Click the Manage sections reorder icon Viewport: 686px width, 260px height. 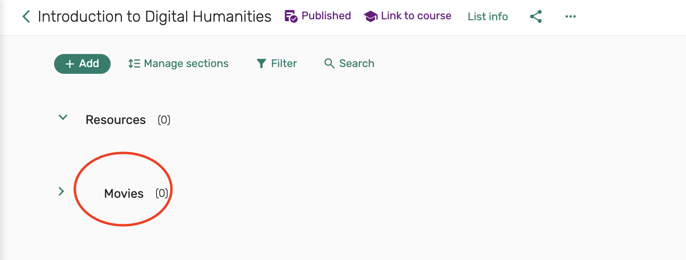134,64
